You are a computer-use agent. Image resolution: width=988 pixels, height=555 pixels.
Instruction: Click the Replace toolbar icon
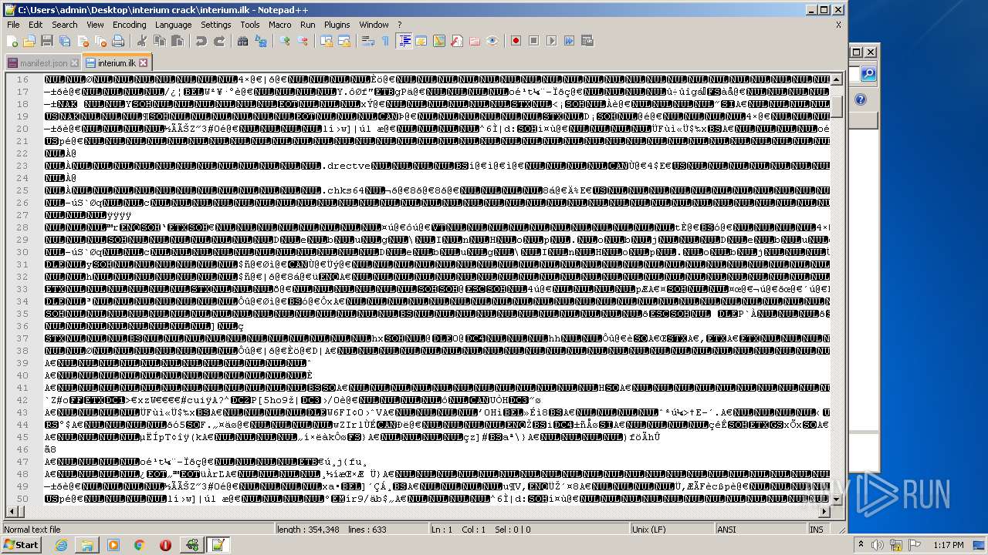(260, 41)
